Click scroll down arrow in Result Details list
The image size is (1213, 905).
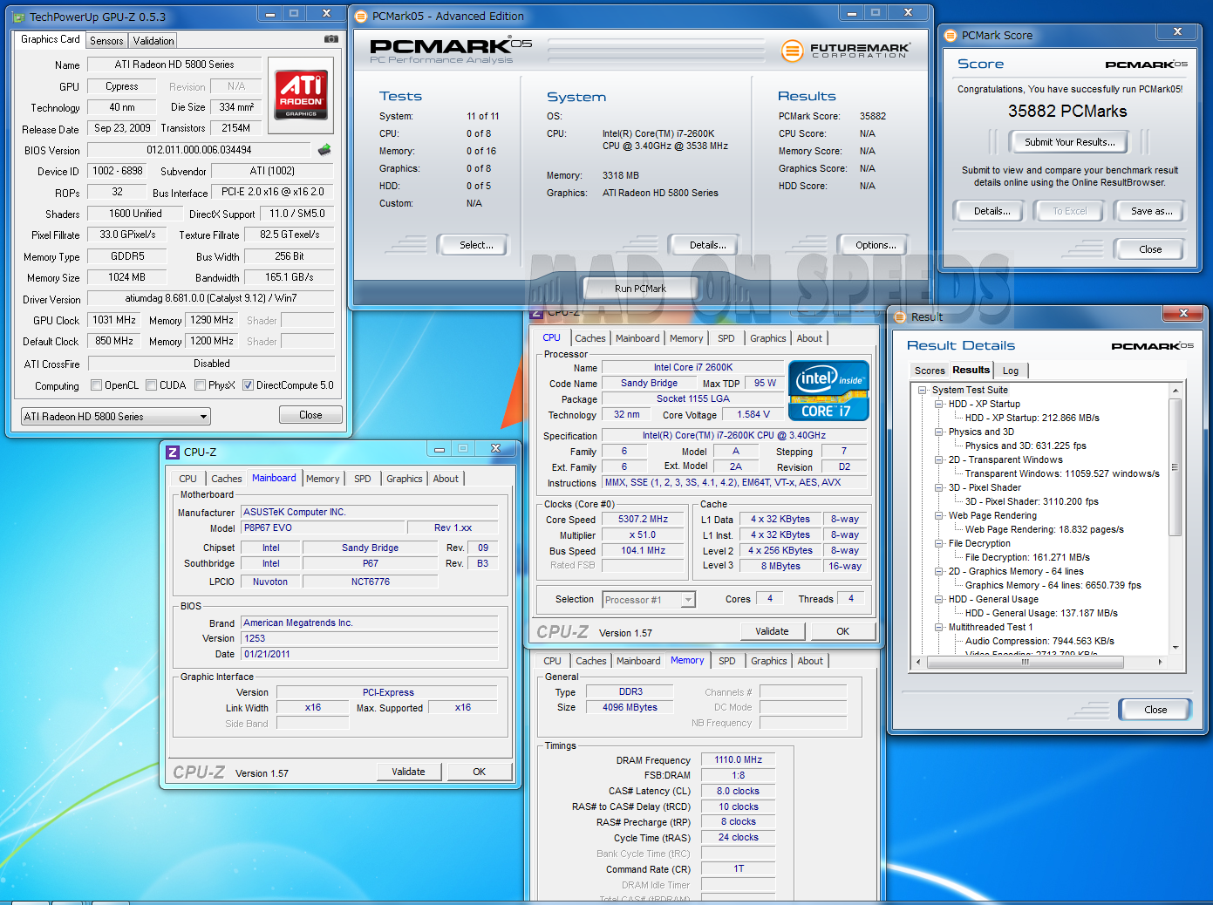(1176, 647)
